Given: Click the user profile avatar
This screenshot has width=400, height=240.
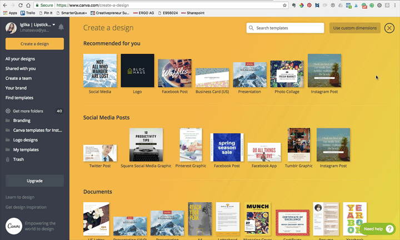Looking at the screenshot, I should point(11,28).
